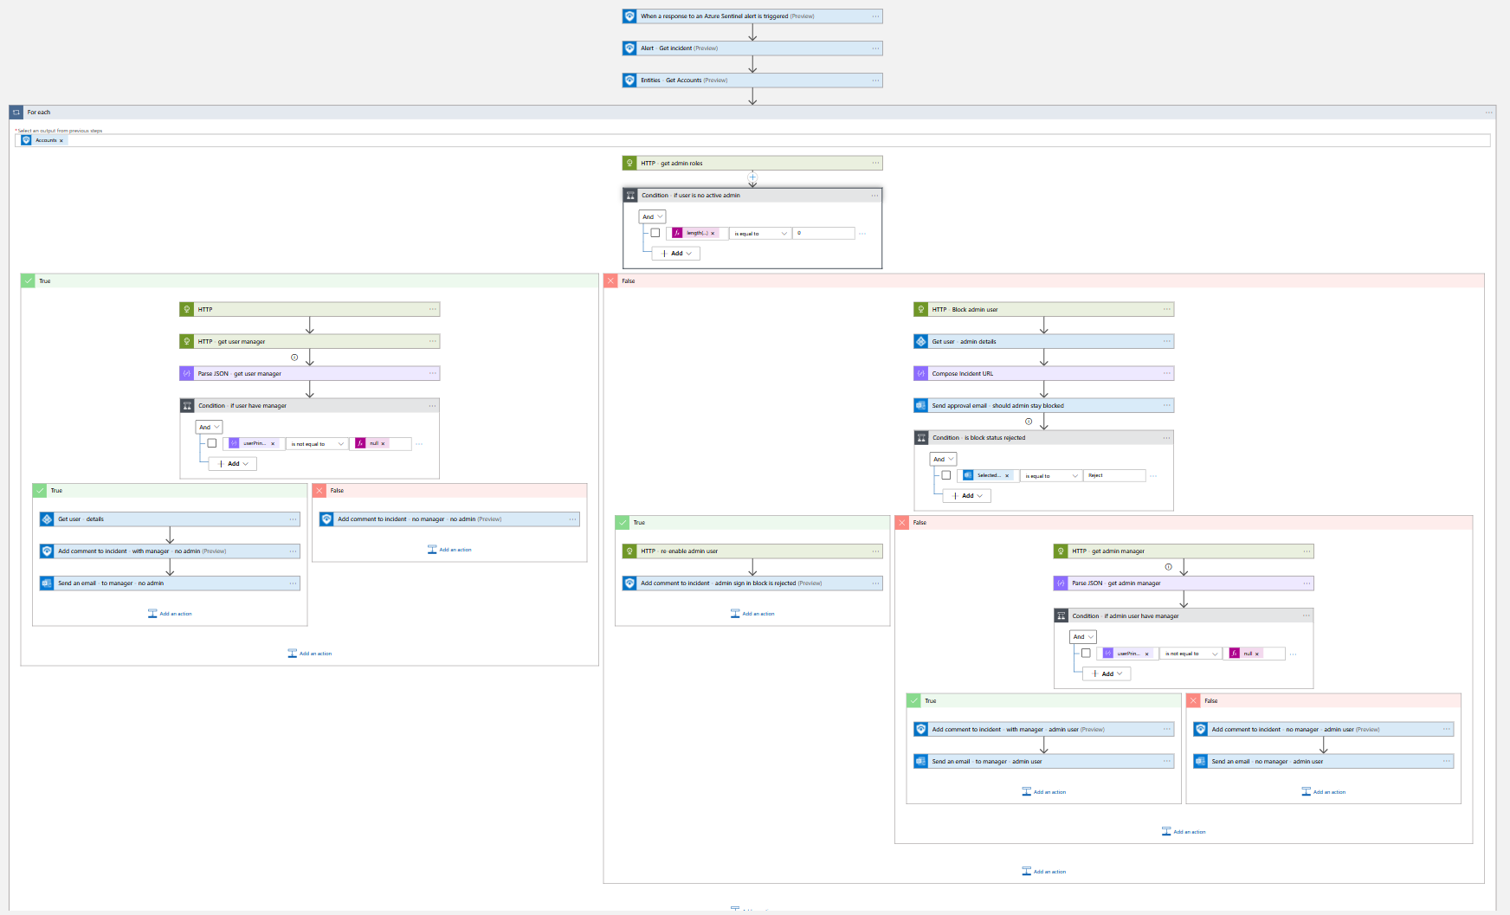Click Add an action at bottom of the outer True branch
This screenshot has width=1510, height=915.
click(310, 654)
